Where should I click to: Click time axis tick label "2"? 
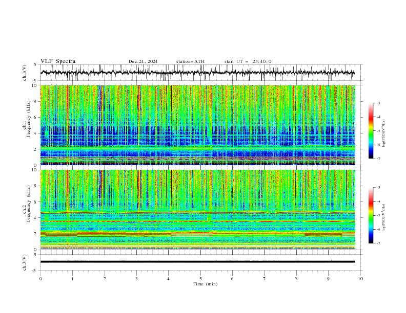point(105,279)
